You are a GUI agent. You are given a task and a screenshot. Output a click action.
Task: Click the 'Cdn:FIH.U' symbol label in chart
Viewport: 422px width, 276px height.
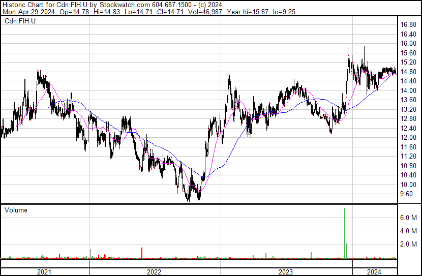point(20,21)
